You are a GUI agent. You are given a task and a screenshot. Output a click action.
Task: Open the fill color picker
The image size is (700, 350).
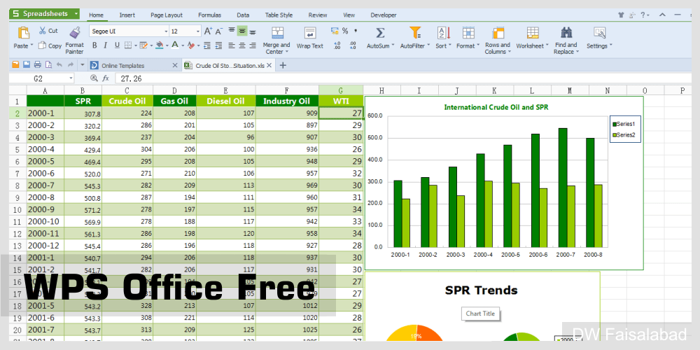(x=160, y=45)
